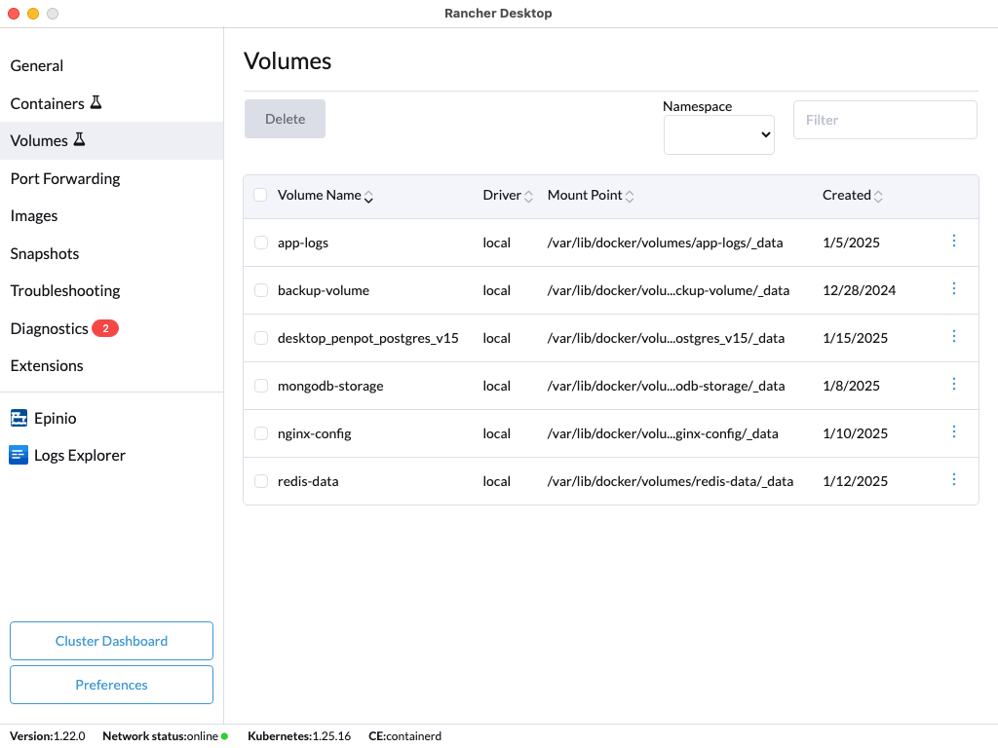998x748 pixels.
Task: Open the kebab menu for app-logs volume
Action: (x=954, y=241)
